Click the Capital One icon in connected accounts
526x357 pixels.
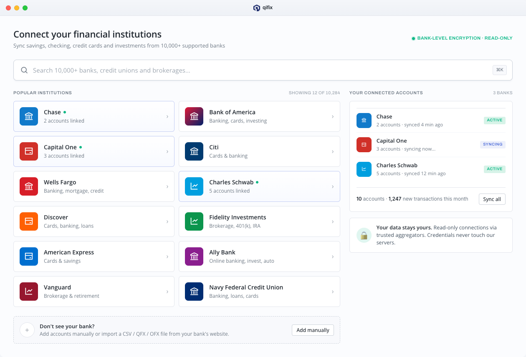pos(364,145)
